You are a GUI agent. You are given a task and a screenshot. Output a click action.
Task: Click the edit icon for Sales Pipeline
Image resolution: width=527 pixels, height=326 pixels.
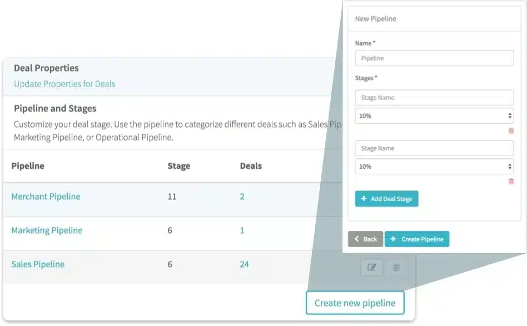pos(371,268)
